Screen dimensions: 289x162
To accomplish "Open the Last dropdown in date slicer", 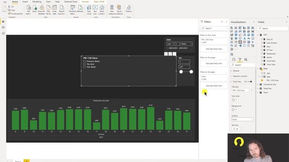I will [x=170, y=44].
